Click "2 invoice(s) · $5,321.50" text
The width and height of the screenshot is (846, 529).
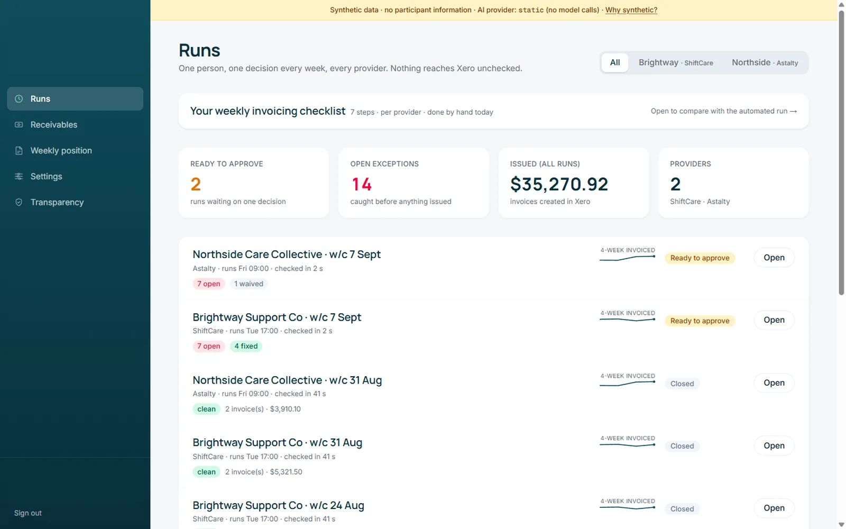[264, 472]
